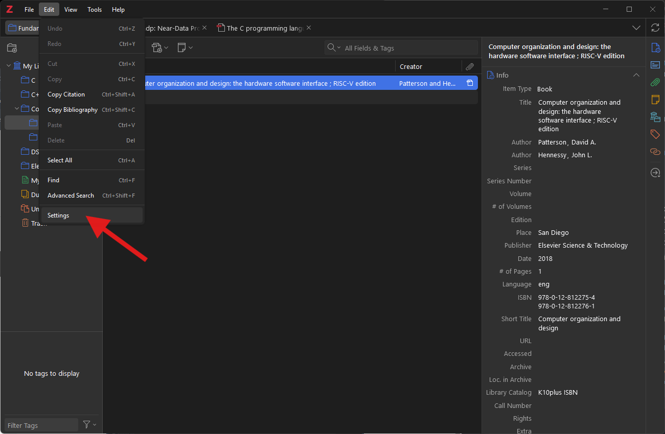Open the All Fields & Tags search dropdown

338,47
